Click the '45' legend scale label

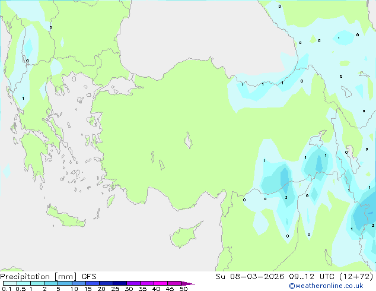[x=170, y=289]
